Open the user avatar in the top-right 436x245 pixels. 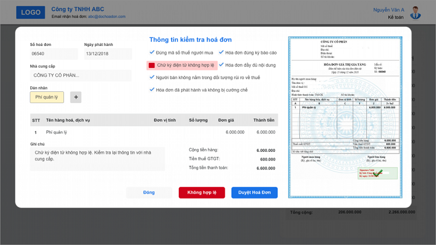click(x=415, y=12)
